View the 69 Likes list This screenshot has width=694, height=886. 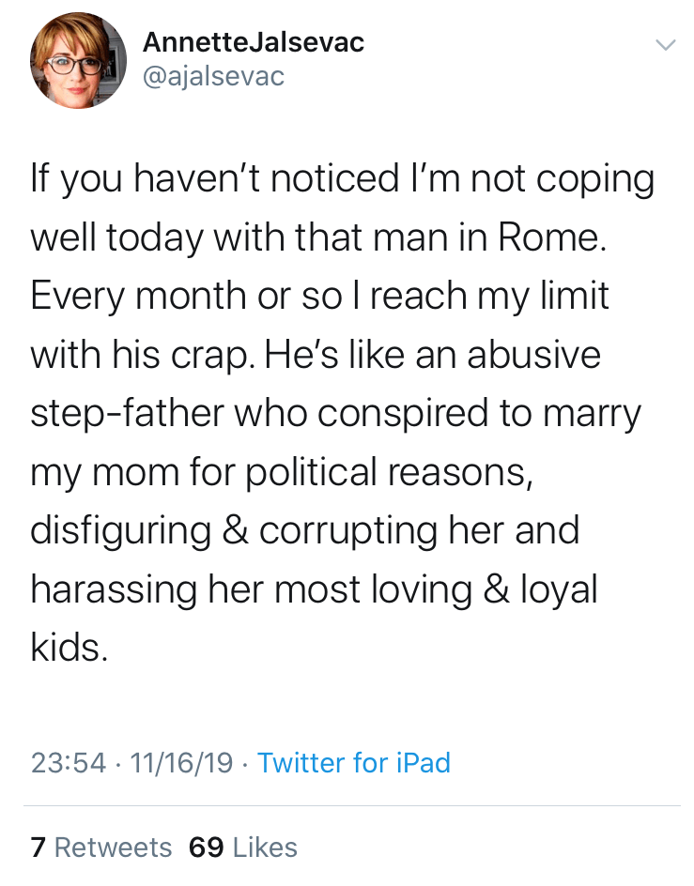243,848
